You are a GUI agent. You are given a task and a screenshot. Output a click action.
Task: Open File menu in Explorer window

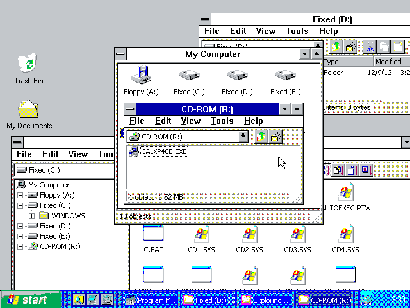[x=24, y=154]
